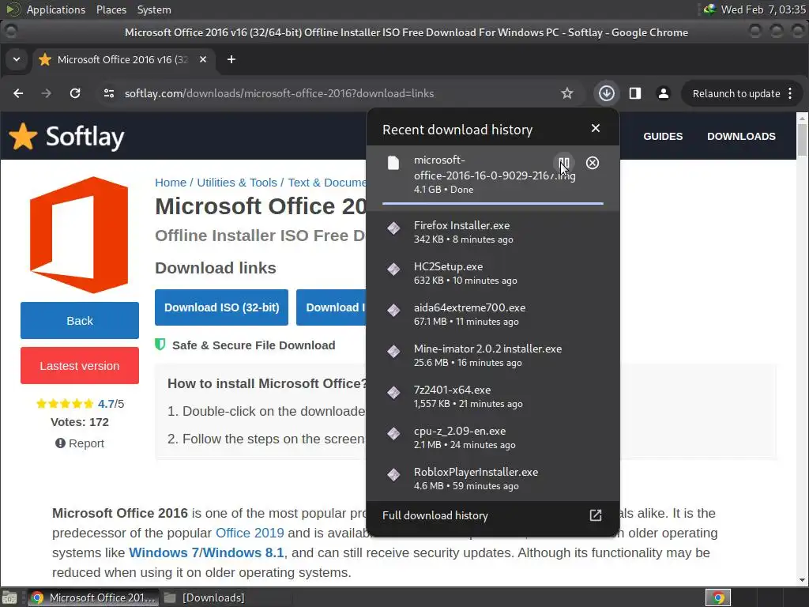Viewport: 809px width, 607px height.
Task: Open the System menu
Action: [x=154, y=9]
